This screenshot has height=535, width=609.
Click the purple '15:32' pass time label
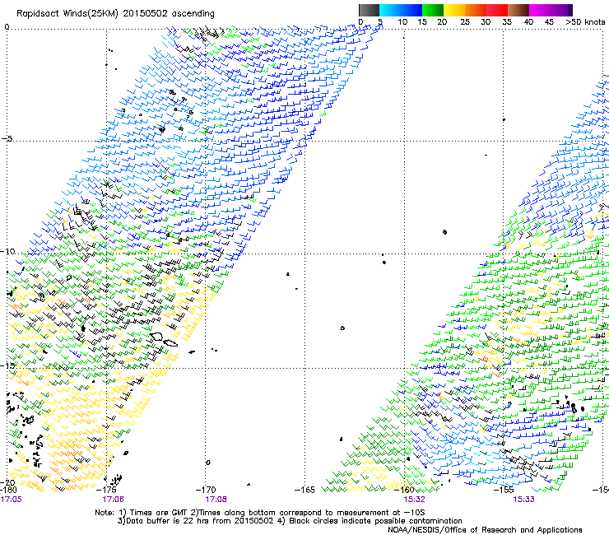414,499
